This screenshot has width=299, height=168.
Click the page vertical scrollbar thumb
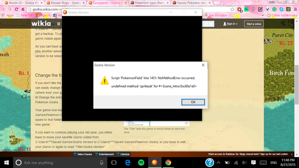tap(297, 84)
